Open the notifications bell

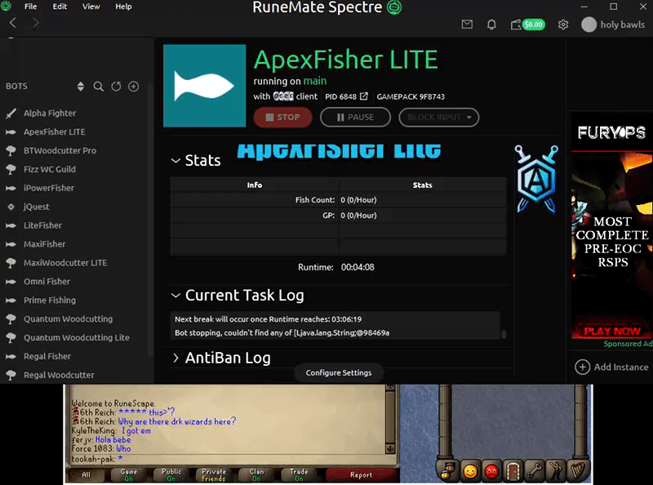point(491,24)
